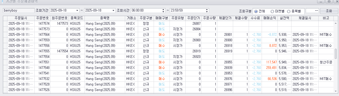Click the order price 26920 cell
This screenshot has height=96, width=339.
[194, 57]
